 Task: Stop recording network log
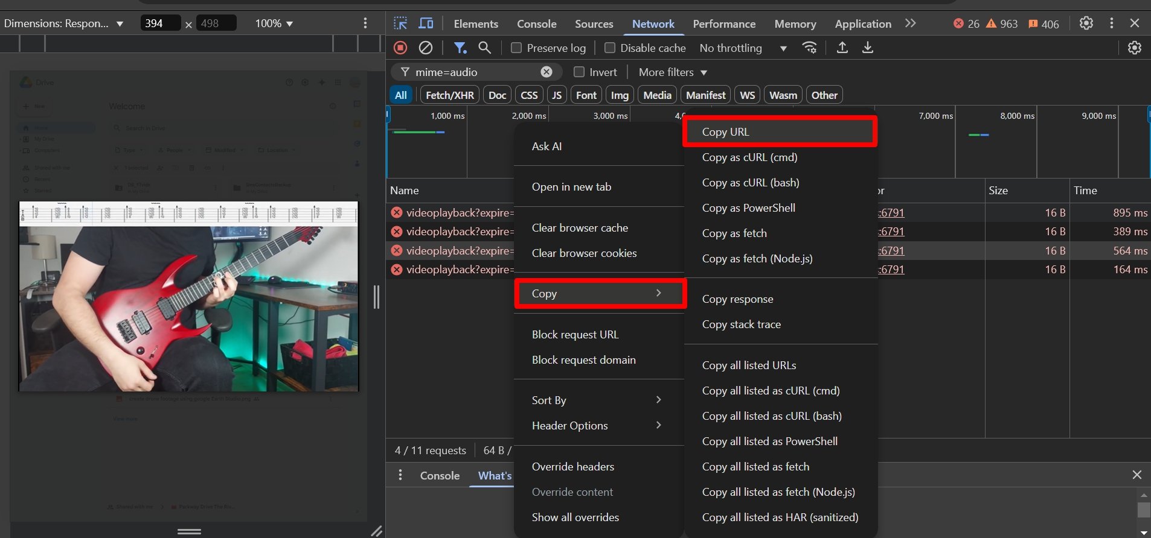(x=400, y=48)
